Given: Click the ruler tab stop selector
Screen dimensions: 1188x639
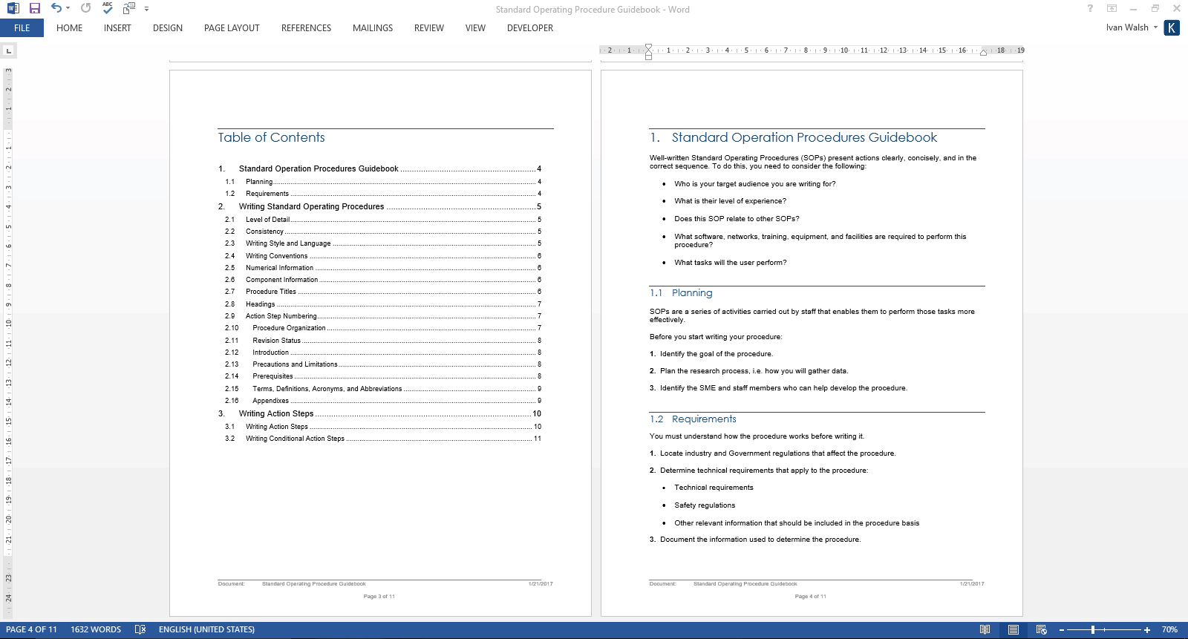Looking at the screenshot, I should coord(9,50).
